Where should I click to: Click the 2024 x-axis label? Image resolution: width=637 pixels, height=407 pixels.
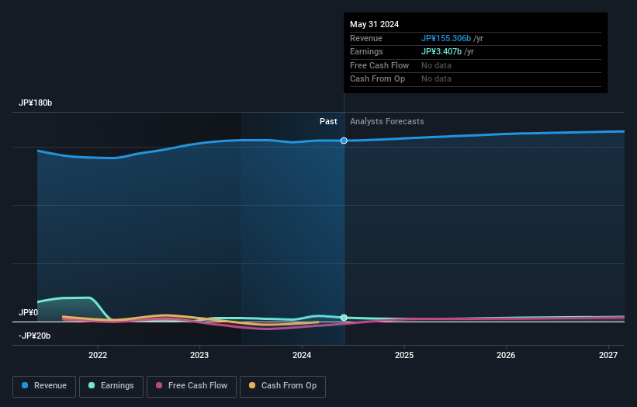tap(302, 355)
